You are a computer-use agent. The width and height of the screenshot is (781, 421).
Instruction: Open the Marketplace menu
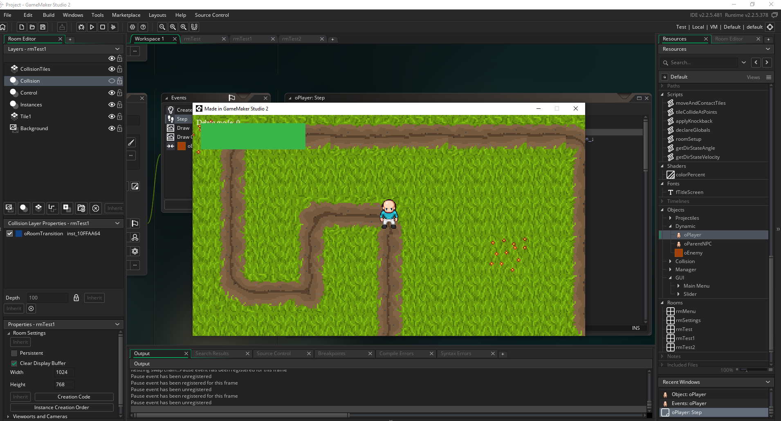(126, 15)
